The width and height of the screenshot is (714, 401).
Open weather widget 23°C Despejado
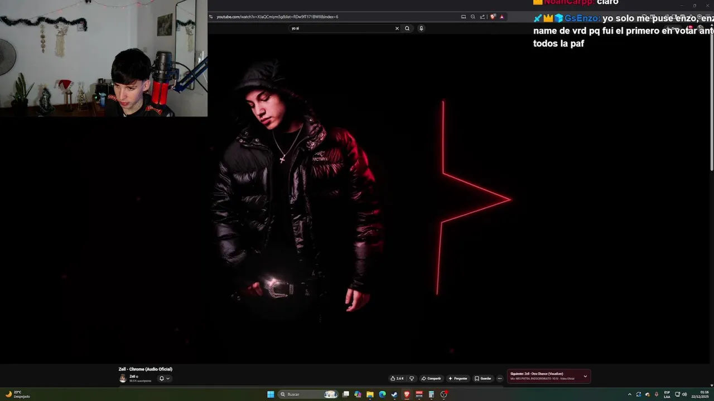pos(17,394)
